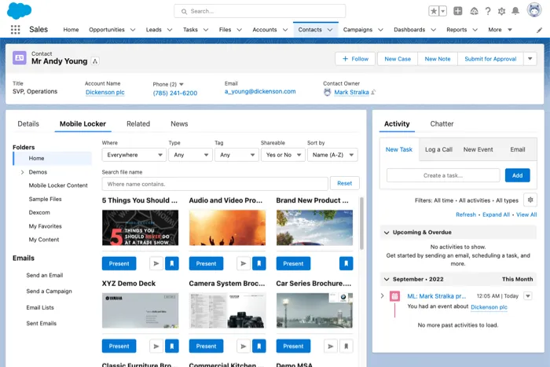The width and height of the screenshot is (550, 367).
Task: Click the change owner icon beside Mark Stralka
Action: click(x=373, y=92)
